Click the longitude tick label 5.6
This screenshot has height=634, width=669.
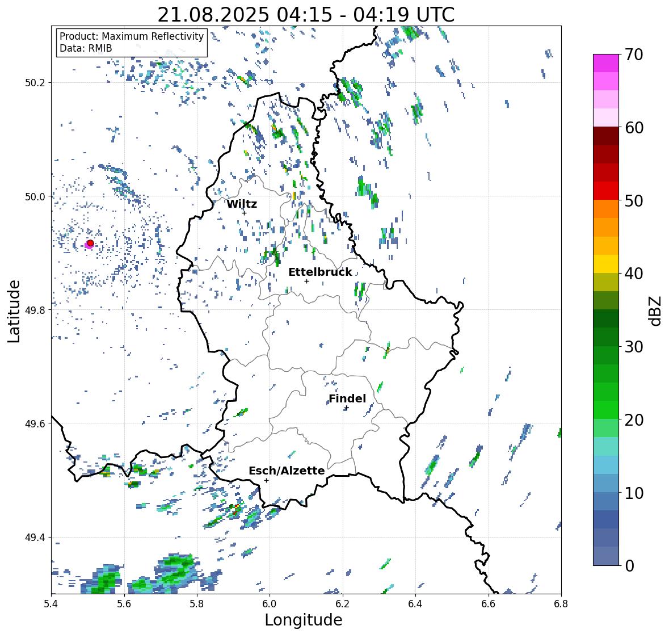(x=124, y=604)
